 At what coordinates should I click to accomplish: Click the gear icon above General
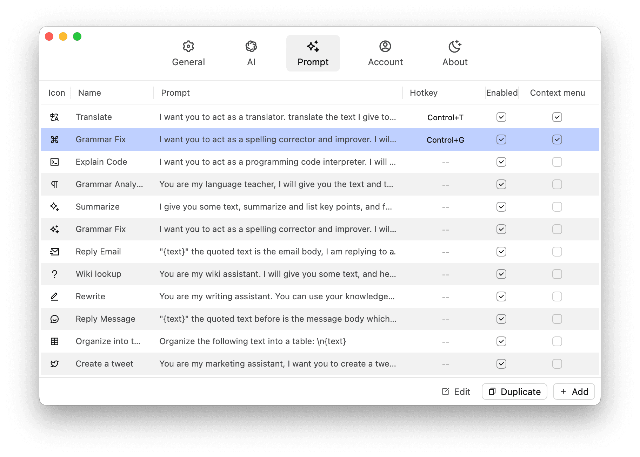(x=188, y=46)
